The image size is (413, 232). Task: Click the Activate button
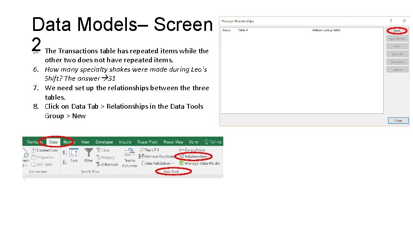point(398,54)
